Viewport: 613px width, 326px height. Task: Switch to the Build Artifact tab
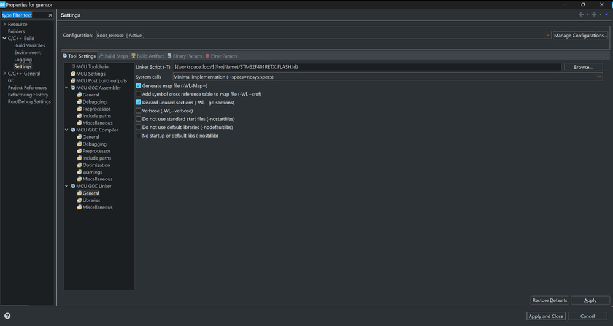pos(147,56)
